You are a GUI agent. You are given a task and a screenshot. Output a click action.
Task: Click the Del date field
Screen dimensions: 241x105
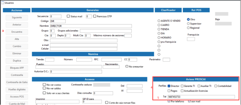click(x=134, y=86)
